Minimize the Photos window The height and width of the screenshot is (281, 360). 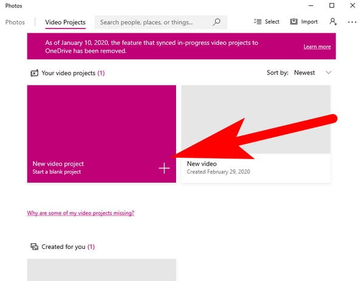point(311,5)
